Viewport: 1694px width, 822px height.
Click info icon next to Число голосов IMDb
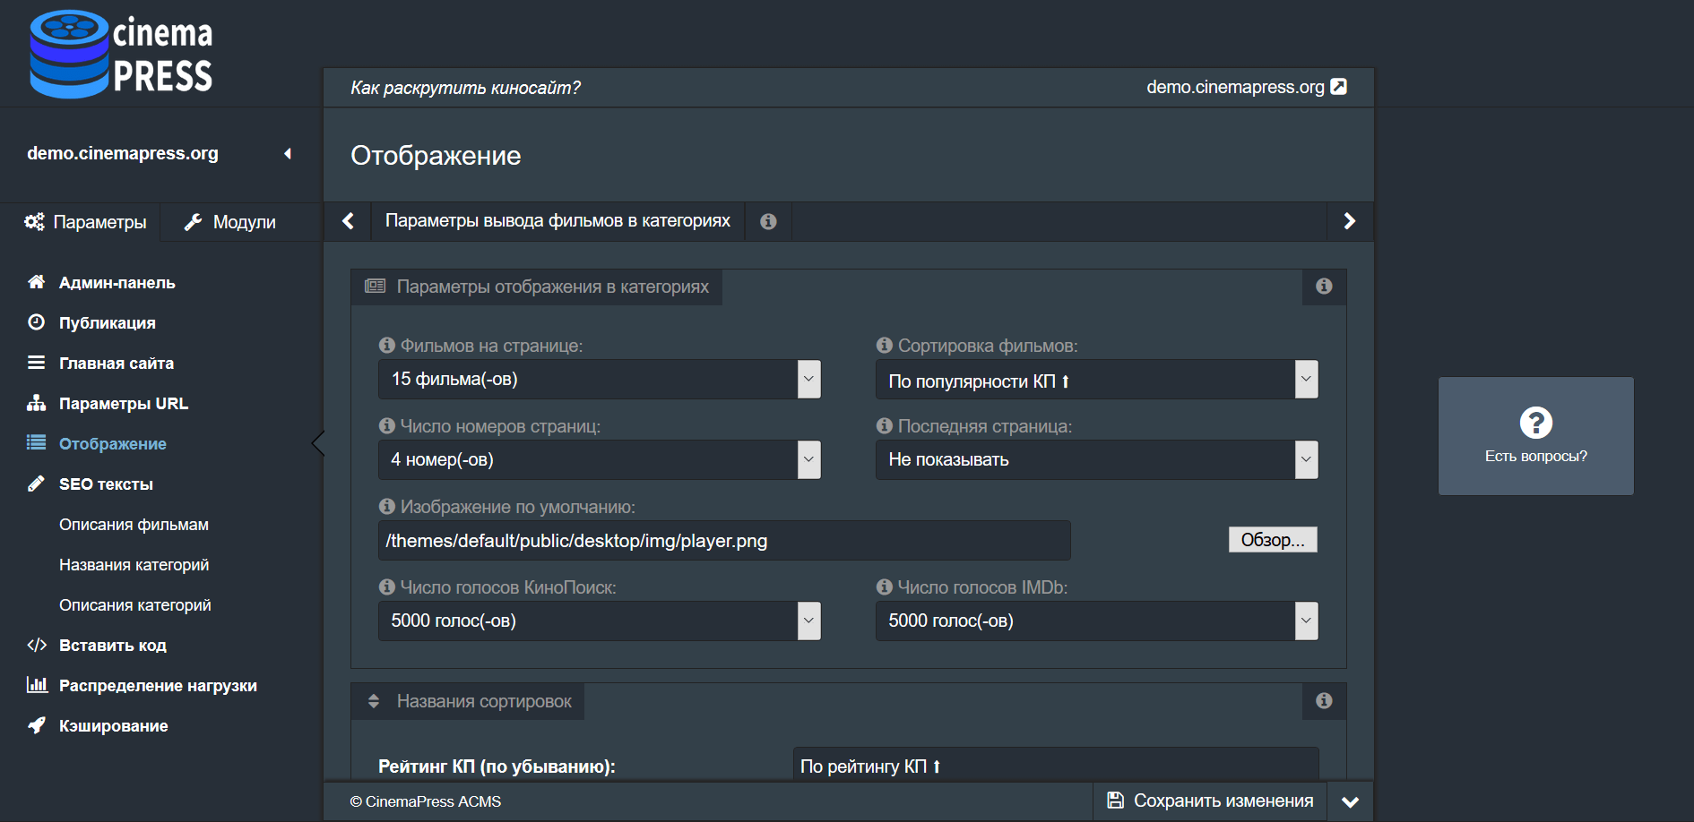885,587
